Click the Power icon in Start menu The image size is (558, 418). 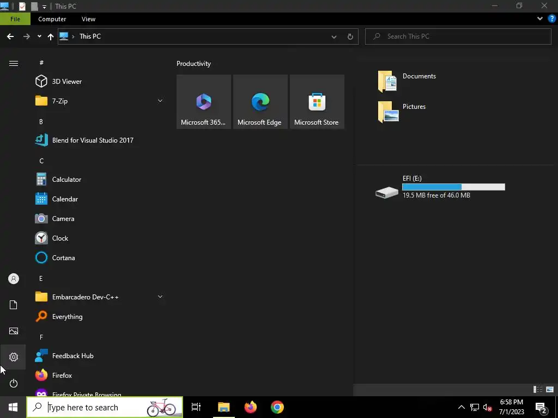14,383
